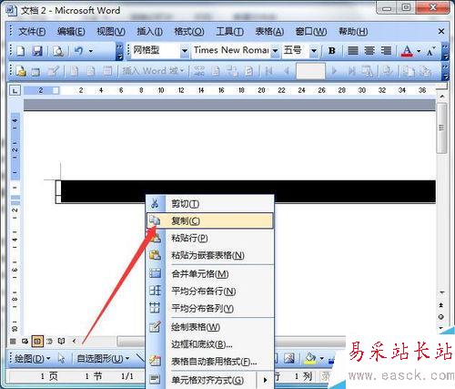Choose 复制(C) from the context menu

pyautogui.click(x=210, y=220)
